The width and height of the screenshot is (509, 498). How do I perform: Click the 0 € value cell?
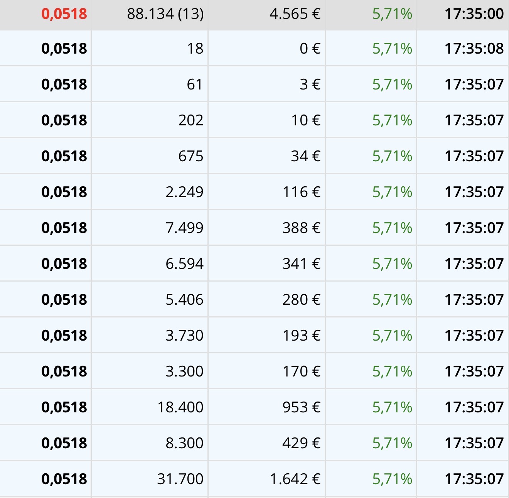[310, 49]
